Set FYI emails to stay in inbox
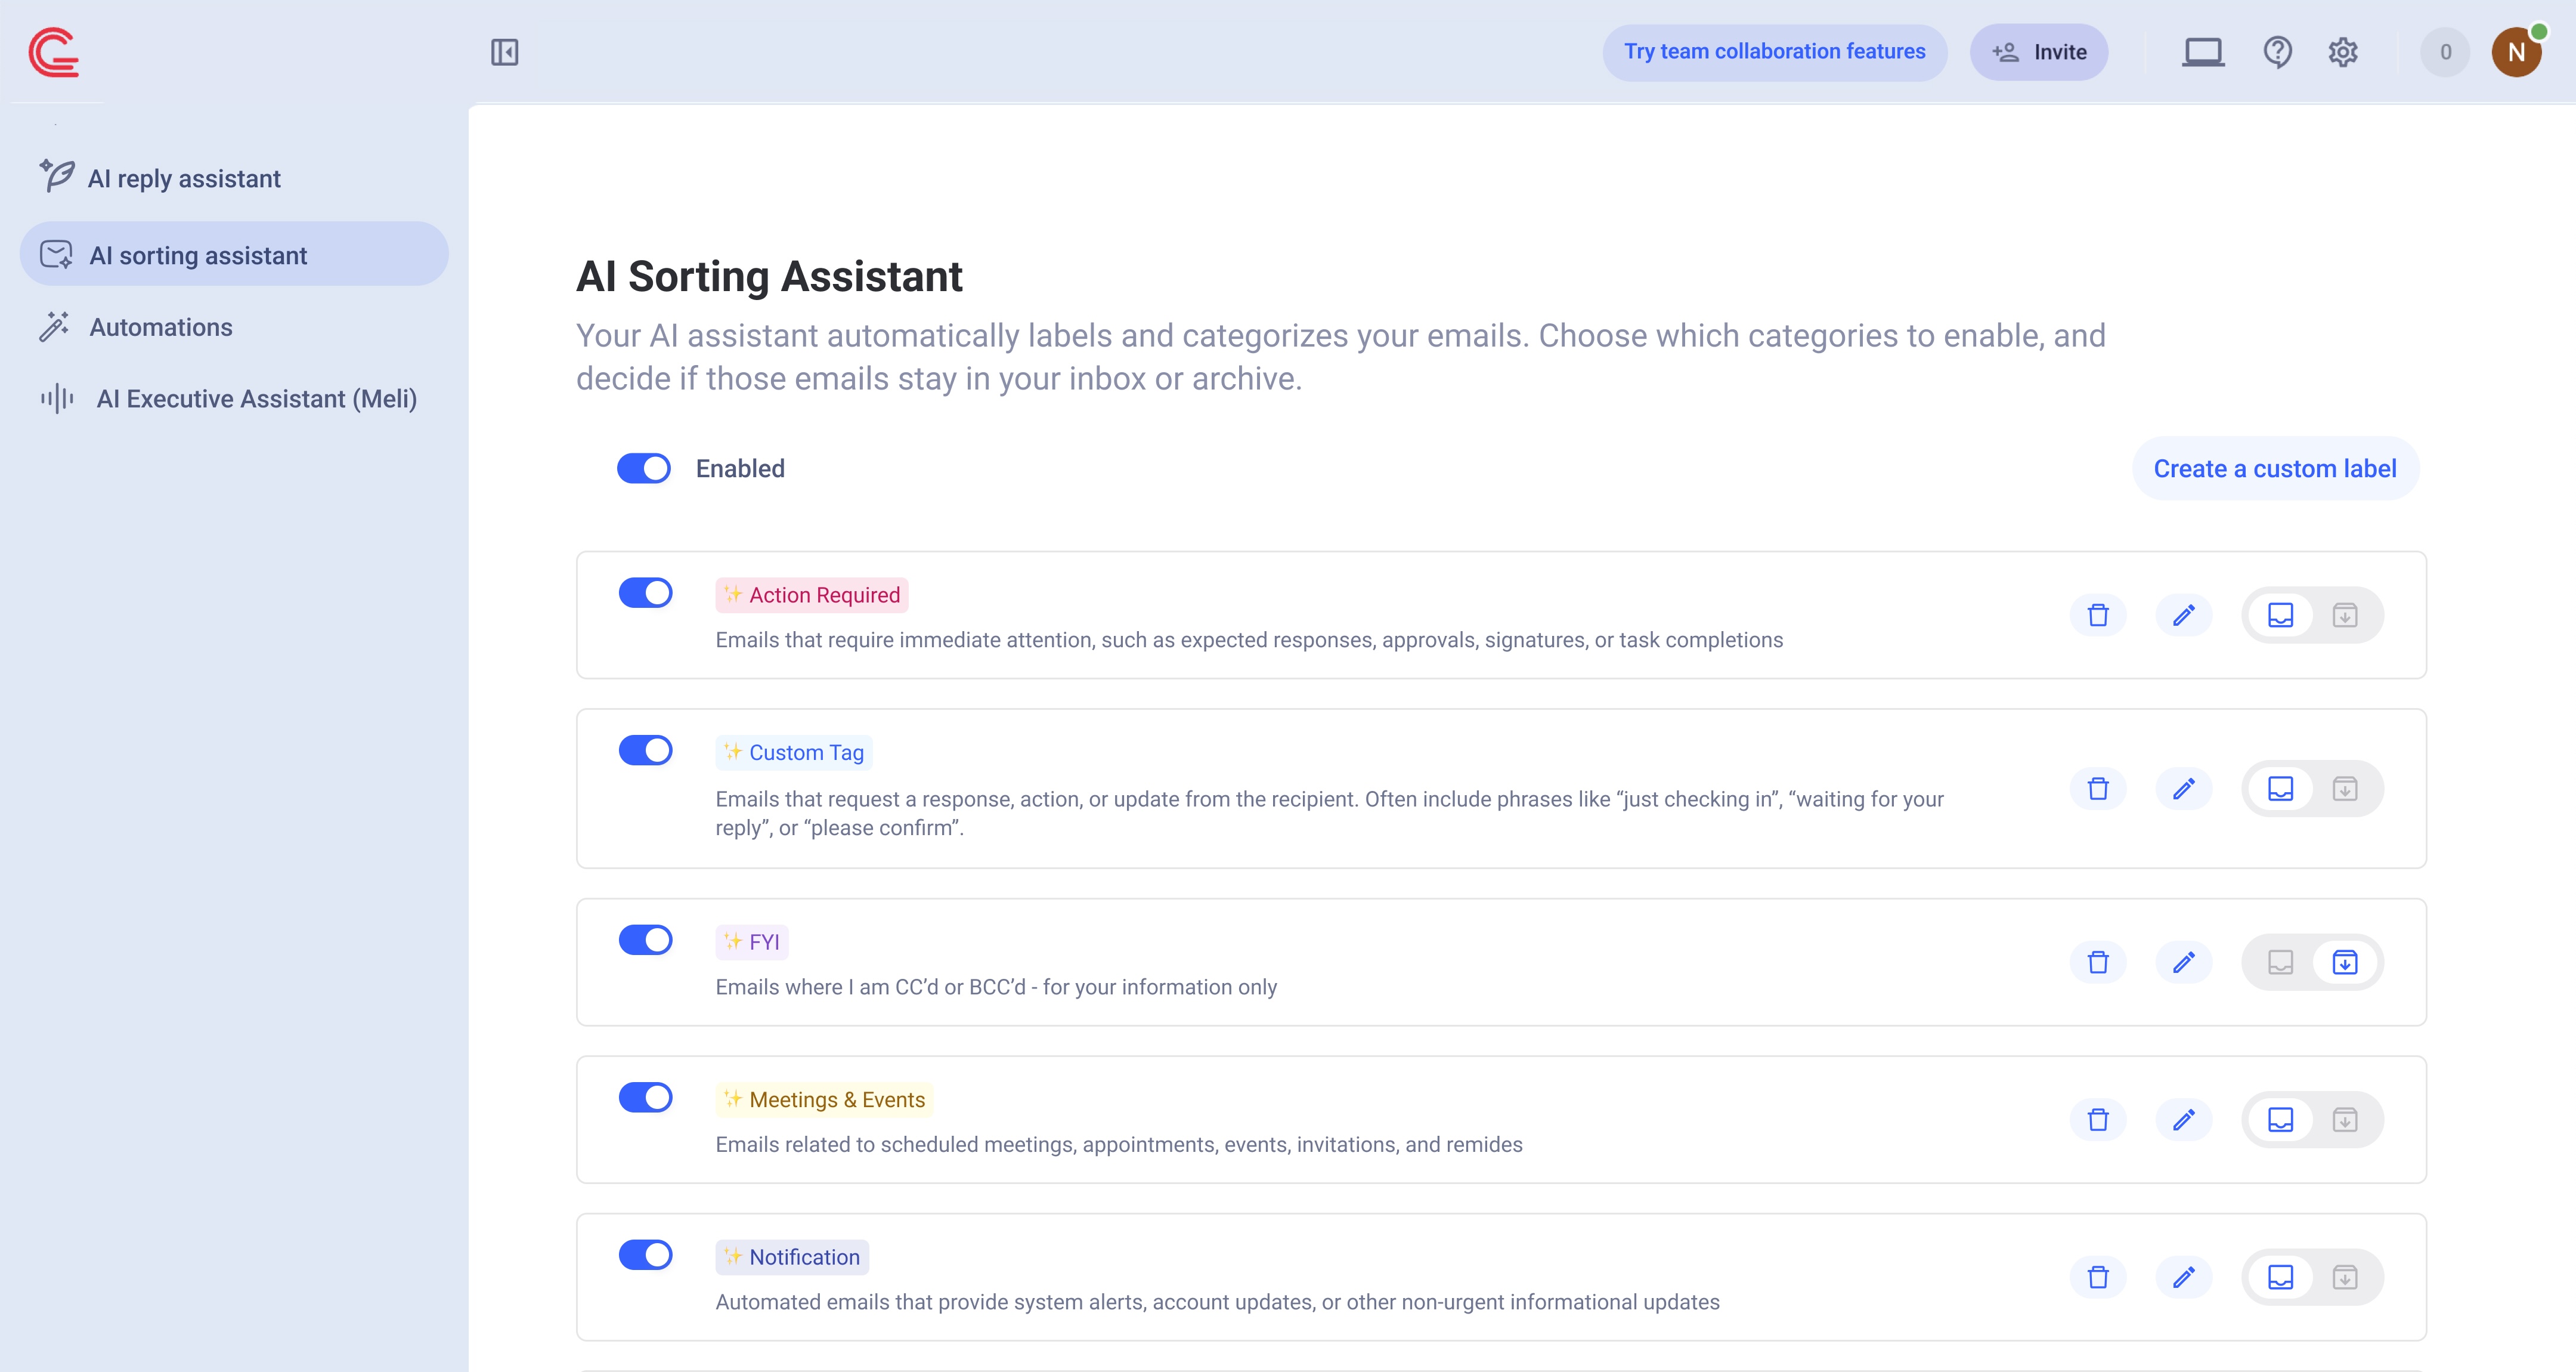The image size is (2576, 1372). point(2280,963)
